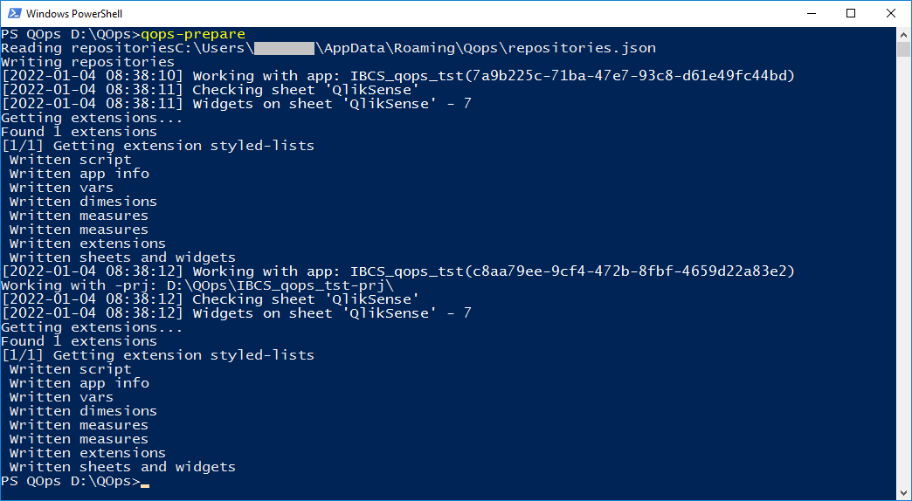Click the second app ID c8aa79ee line

tap(397, 271)
